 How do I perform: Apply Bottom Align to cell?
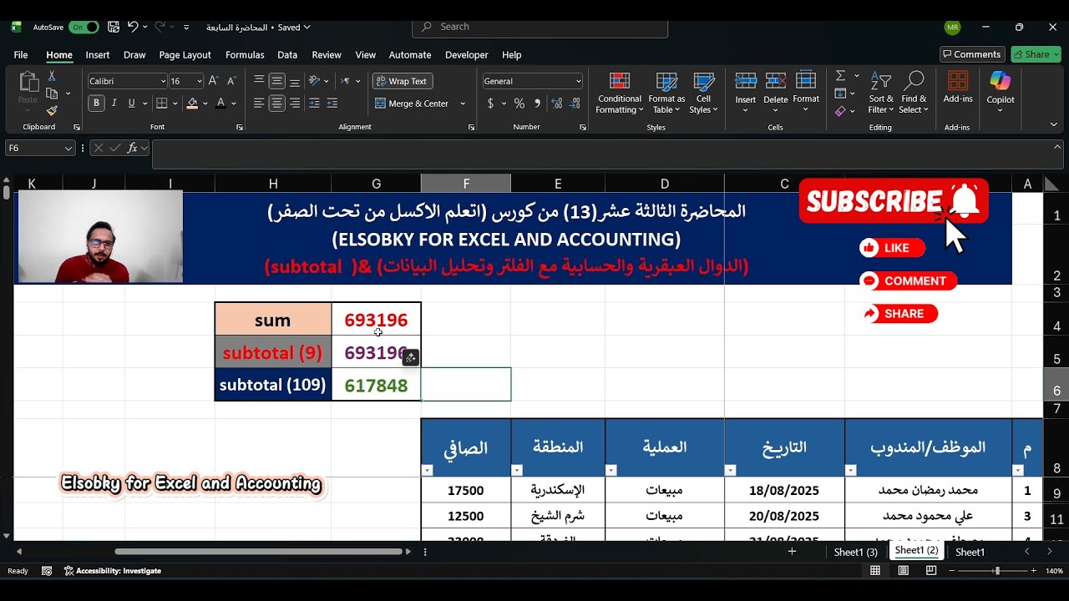point(294,81)
